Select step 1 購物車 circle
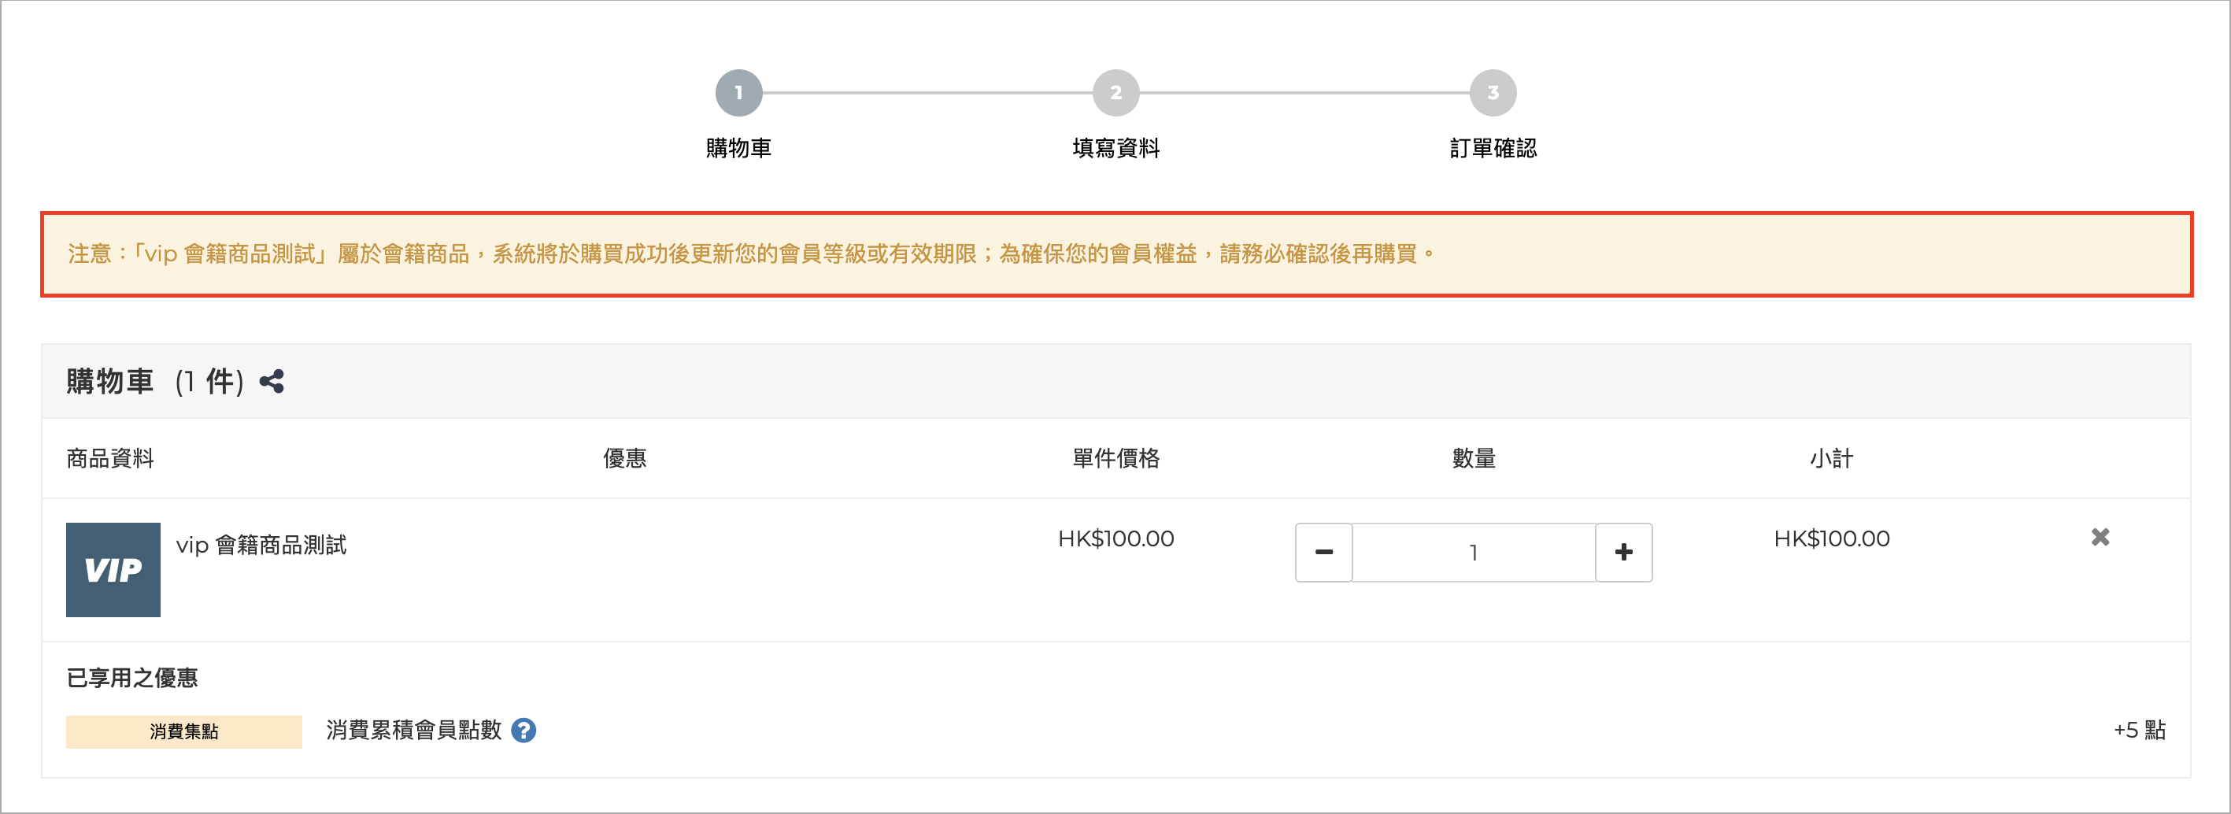 pyautogui.click(x=738, y=93)
